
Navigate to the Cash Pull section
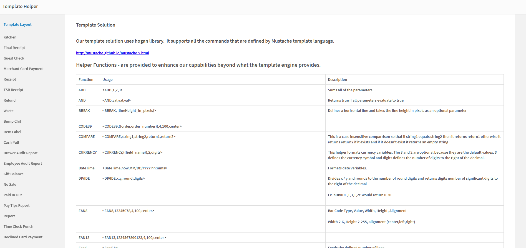click(x=11, y=142)
